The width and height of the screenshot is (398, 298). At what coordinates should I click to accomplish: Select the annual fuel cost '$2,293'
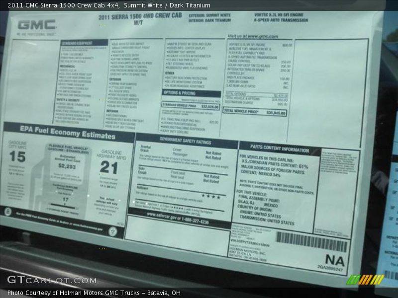pyautogui.click(x=67, y=166)
